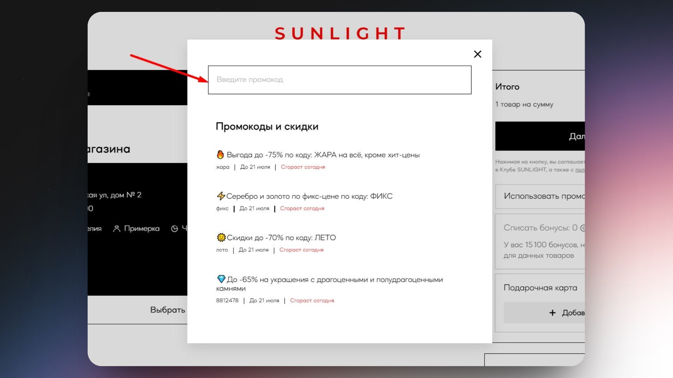Click "Сгорает сегодня" under gemstone offer
The height and width of the screenshot is (378, 673).
click(312, 301)
